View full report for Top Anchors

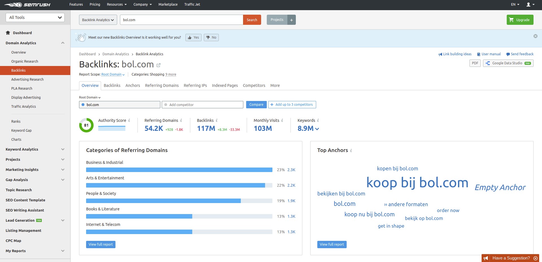point(332,245)
